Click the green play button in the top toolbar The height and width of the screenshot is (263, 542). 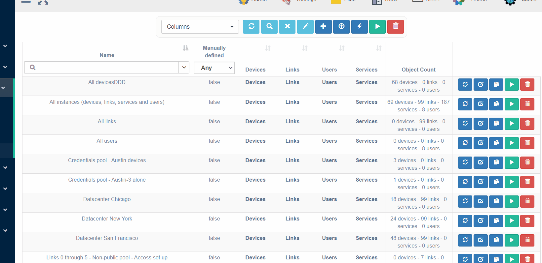point(377,26)
